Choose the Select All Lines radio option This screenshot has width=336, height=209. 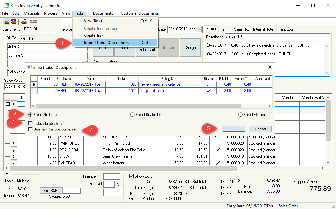click(x=240, y=115)
